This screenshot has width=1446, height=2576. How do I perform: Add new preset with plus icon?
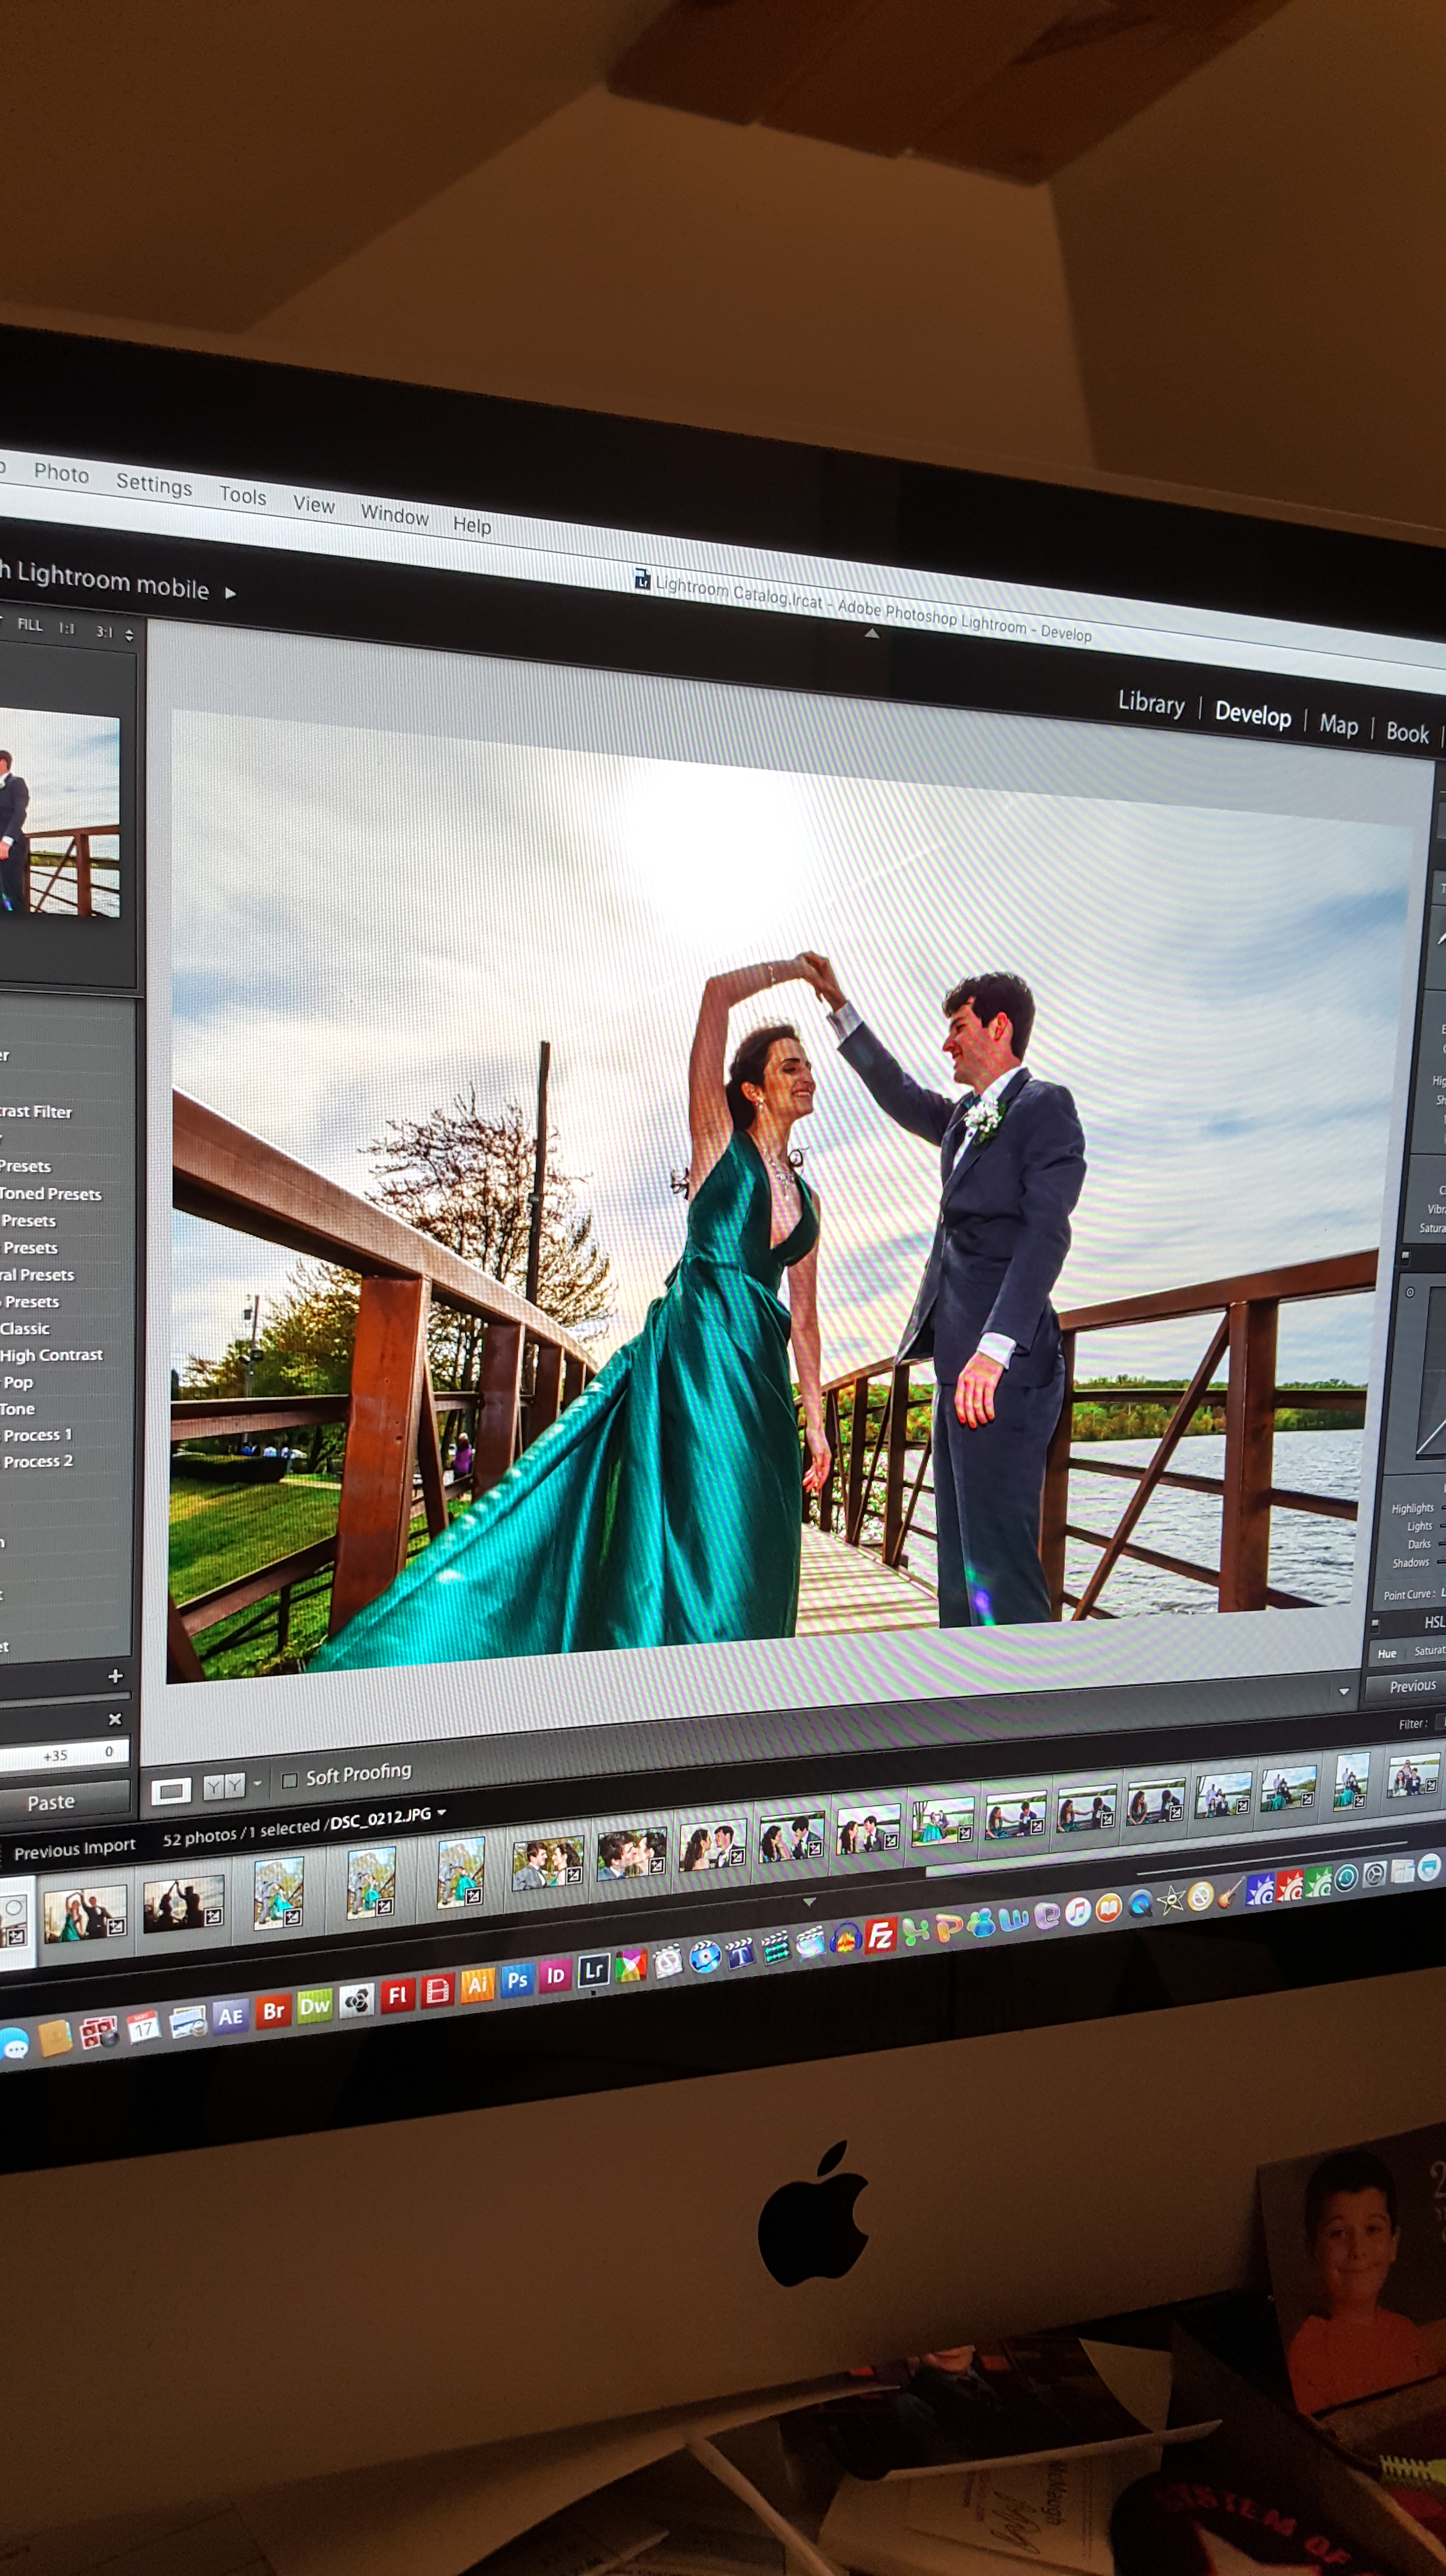[115, 1676]
